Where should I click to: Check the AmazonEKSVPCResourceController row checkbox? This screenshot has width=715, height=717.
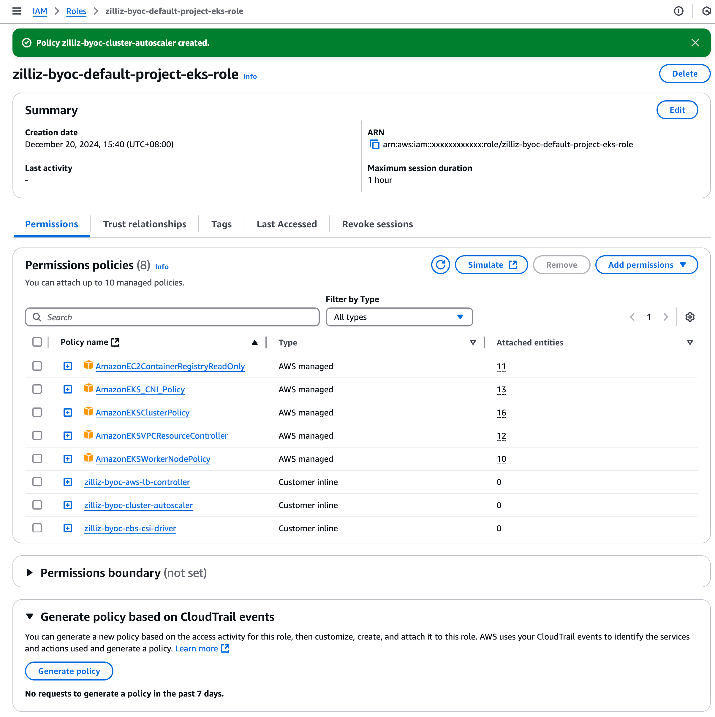pyautogui.click(x=37, y=435)
